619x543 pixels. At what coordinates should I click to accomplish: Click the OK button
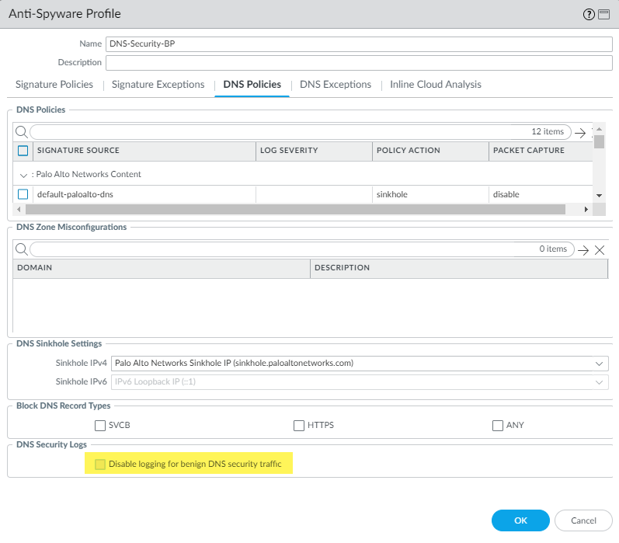click(x=520, y=520)
